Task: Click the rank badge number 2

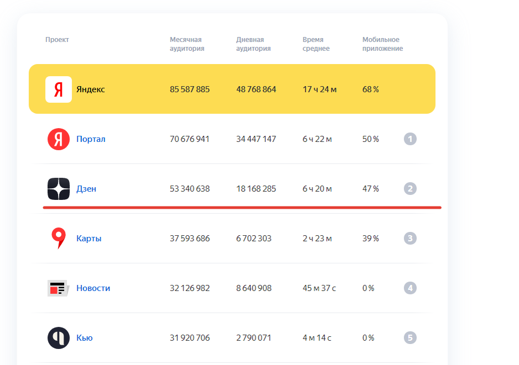Action: [x=410, y=189]
